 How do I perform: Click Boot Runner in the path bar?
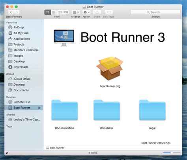(x=55, y=148)
